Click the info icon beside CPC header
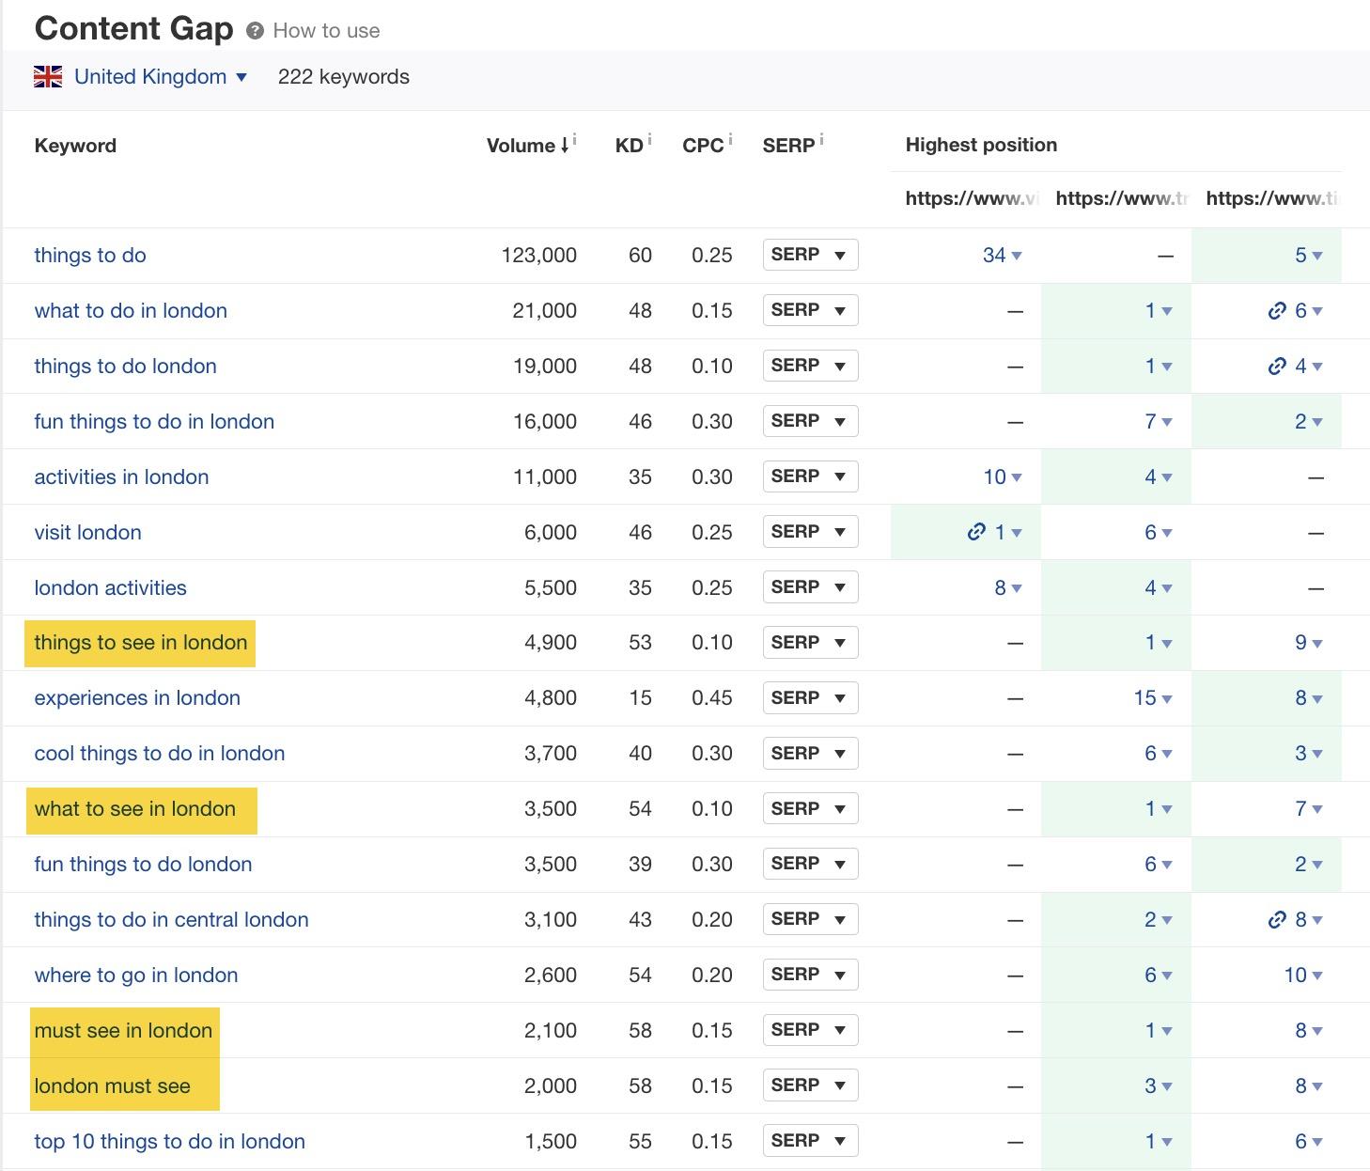1370x1171 pixels. tap(728, 136)
